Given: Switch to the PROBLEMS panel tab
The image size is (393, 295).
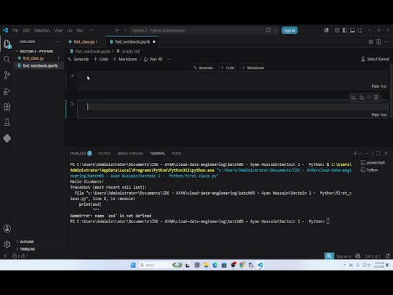Looking at the screenshot, I should point(80,153).
